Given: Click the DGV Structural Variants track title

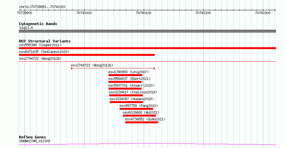Looking at the screenshot, I should pos(45,41).
